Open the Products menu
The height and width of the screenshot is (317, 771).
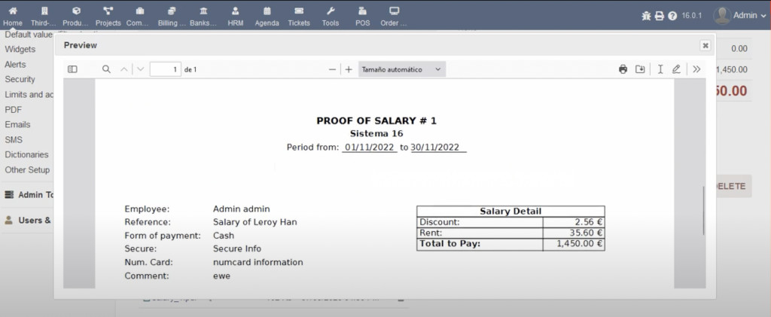click(76, 16)
